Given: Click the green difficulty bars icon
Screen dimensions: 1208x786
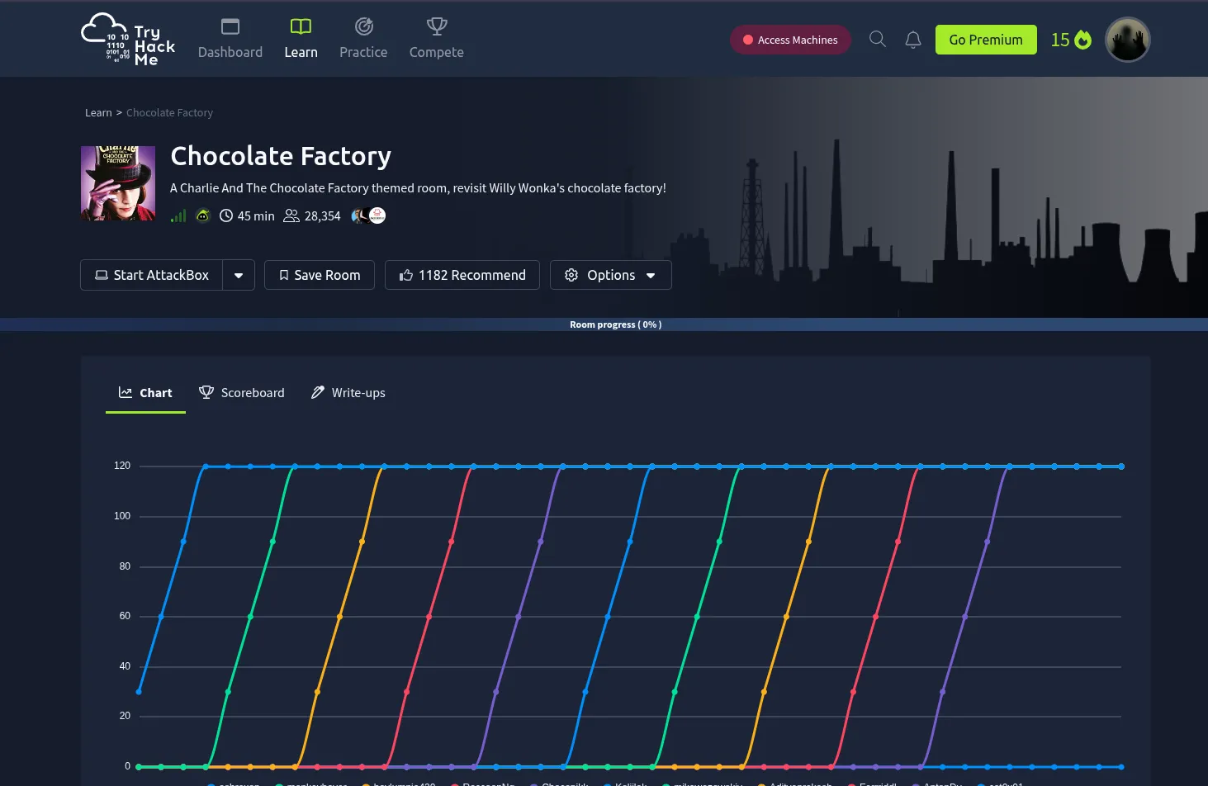Looking at the screenshot, I should point(178,216).
